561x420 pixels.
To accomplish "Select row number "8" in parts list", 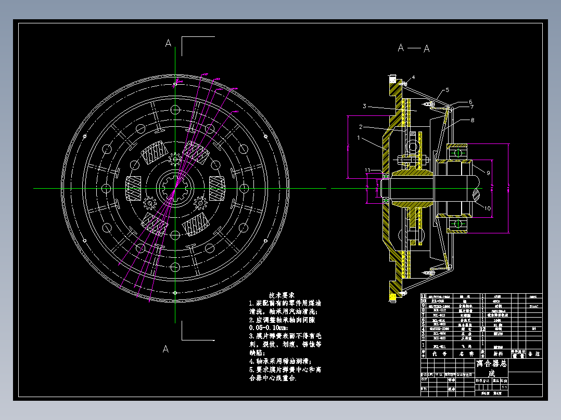I will (423, 310).
